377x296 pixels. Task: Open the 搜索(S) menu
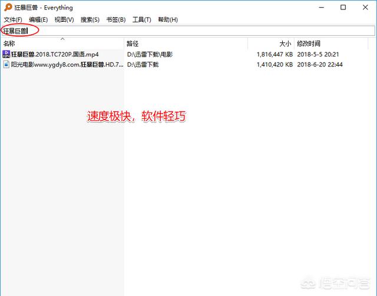[x=90, y=19]
